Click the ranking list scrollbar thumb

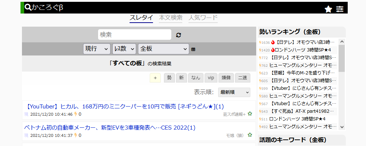(x=342, y=58)
